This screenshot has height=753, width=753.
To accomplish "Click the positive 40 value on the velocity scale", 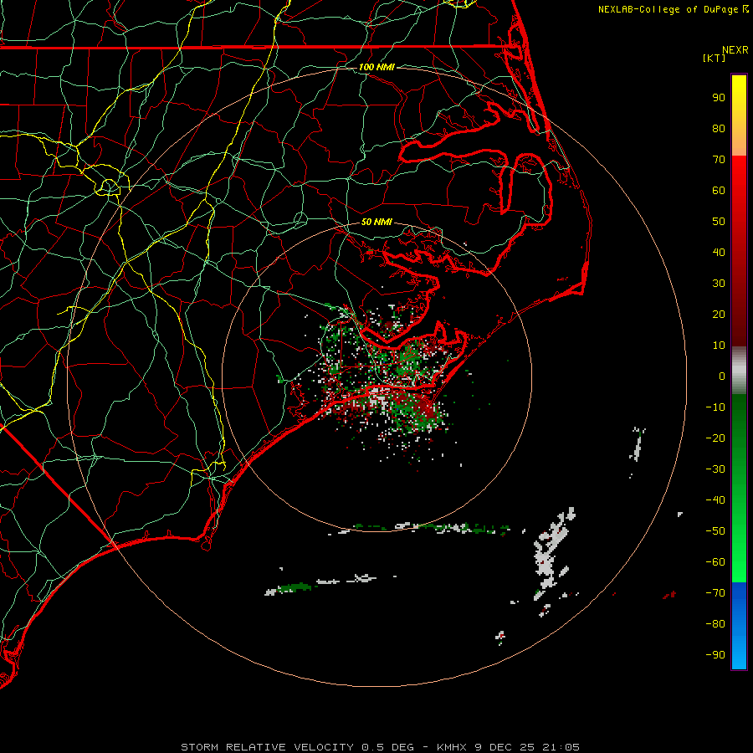I will coord(719,252).
